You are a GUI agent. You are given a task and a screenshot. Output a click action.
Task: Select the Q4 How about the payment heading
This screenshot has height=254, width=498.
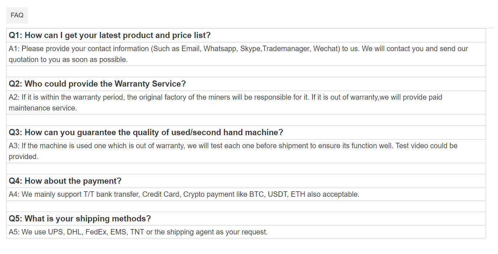tap(65, 181)
